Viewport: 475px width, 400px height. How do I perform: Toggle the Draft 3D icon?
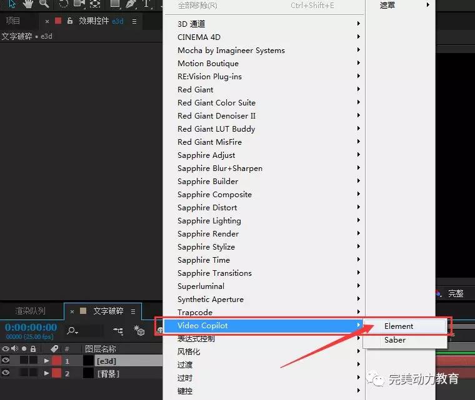point(139,330)
